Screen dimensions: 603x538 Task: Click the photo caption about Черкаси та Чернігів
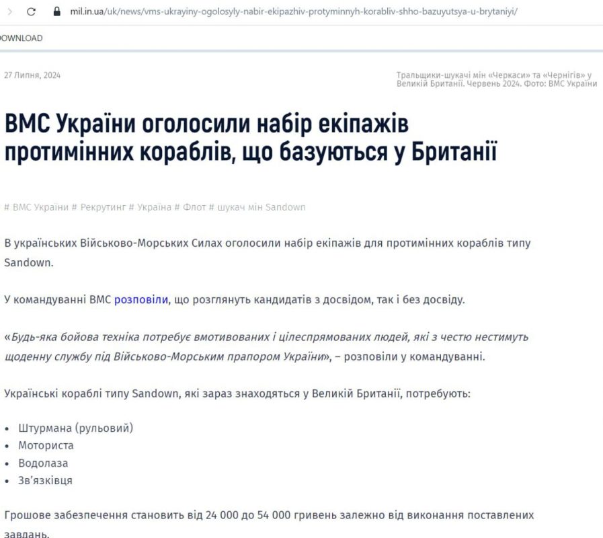(496, 79)
